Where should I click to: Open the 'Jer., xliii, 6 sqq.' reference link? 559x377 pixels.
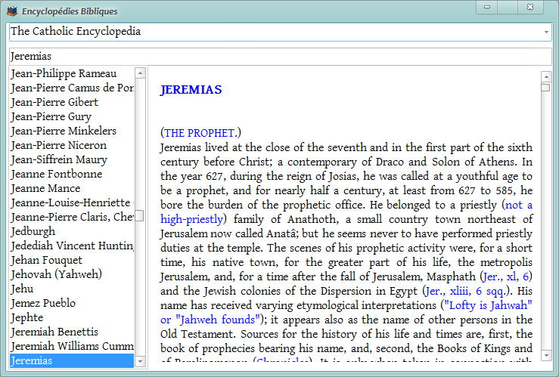point(465,291)
